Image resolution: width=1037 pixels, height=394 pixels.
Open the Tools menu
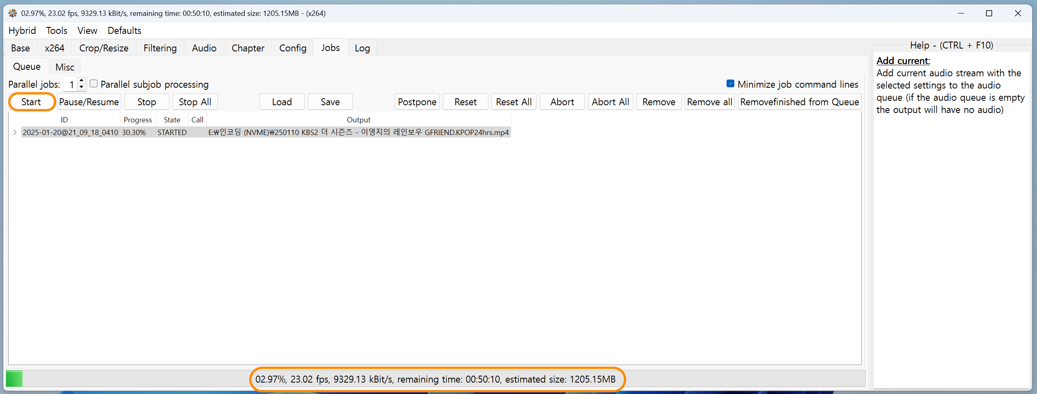[56, 31]
